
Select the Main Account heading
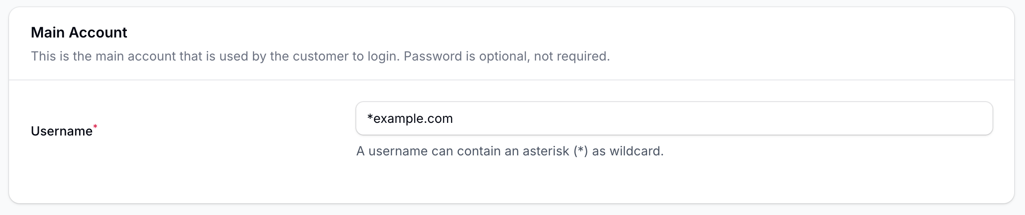point(79,33)
